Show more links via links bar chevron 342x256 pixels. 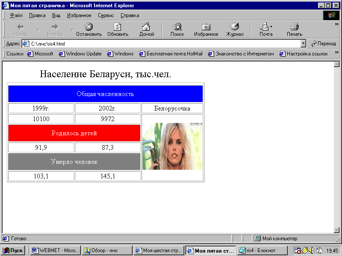pyautogui.click(x=337, y=52)
